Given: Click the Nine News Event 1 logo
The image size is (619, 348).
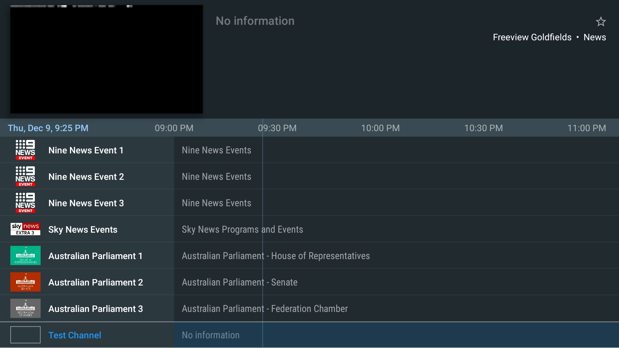Looking at the screenshot, I should click(x=25, y=150).
